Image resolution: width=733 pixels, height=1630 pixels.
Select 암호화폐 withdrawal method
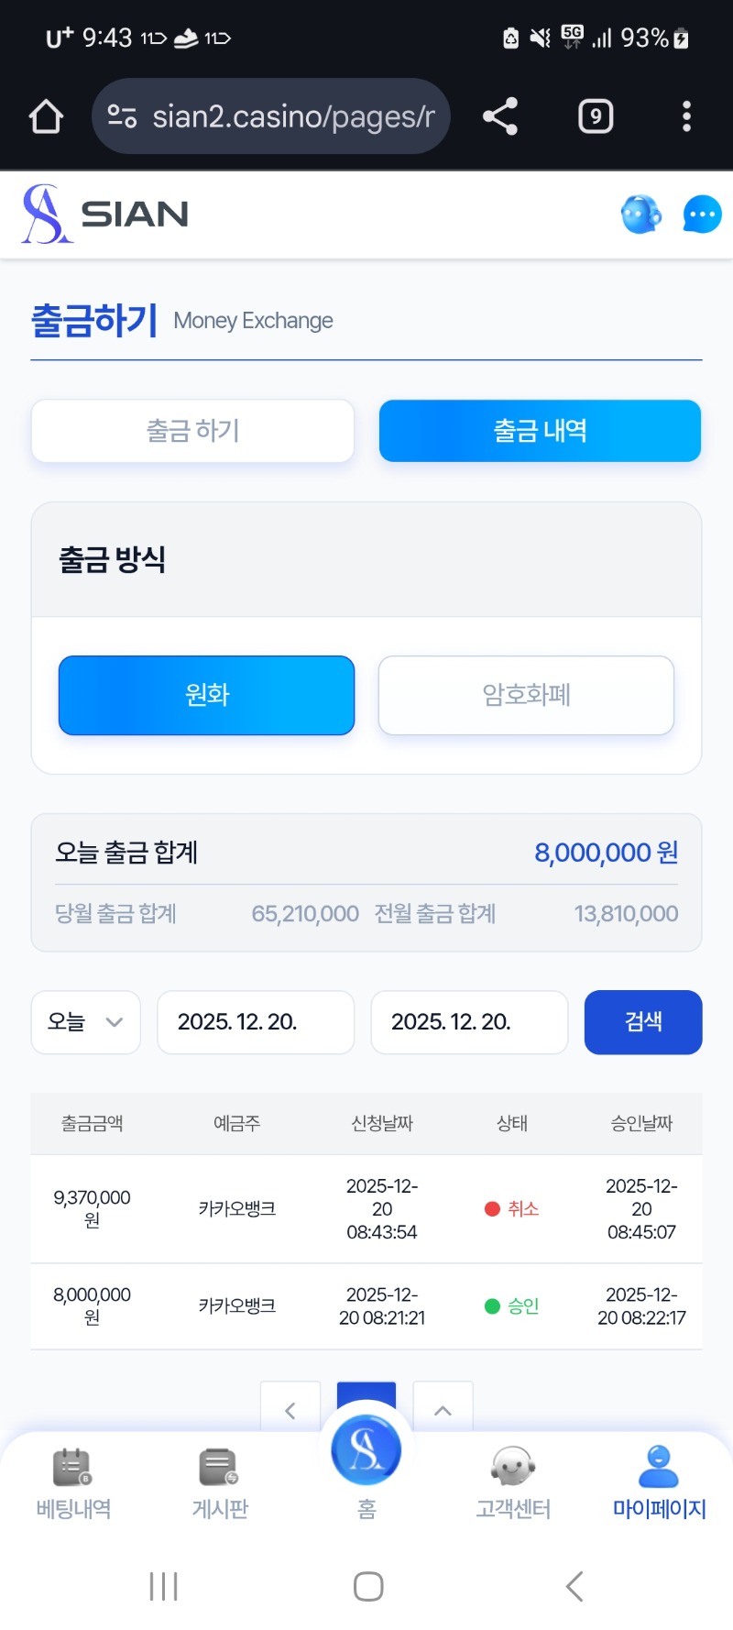coord(526,695)
